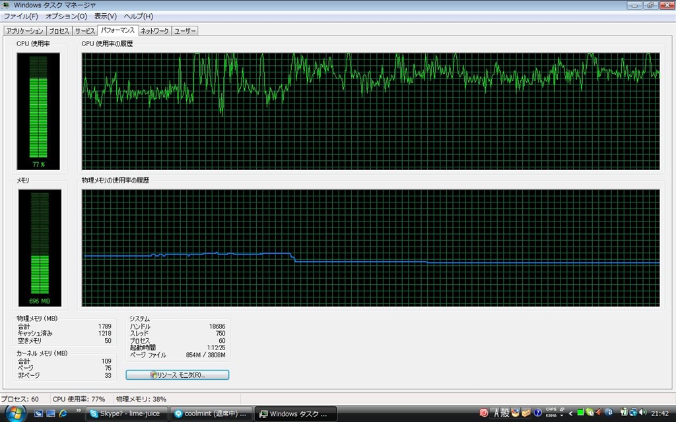
Task: Switch to Skype lime-juice taskbar button
Action: (x=126, y=414)
